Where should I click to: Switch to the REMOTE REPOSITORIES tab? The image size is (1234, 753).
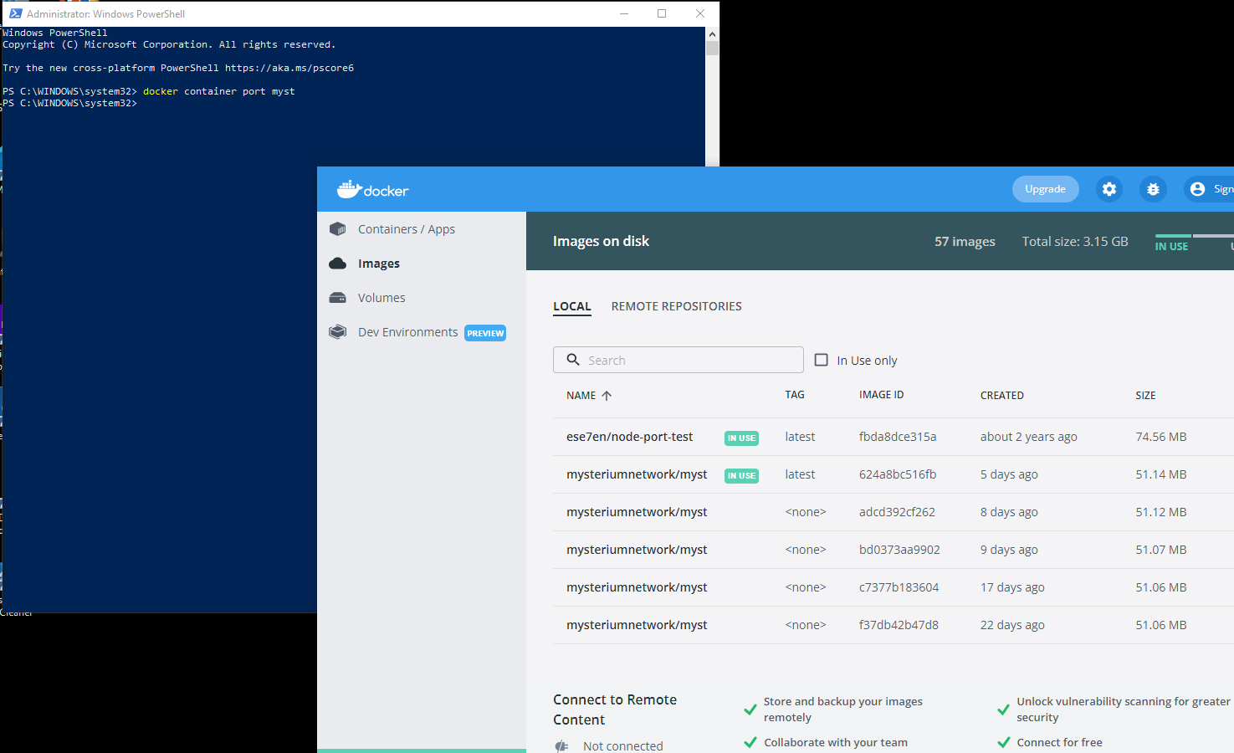[x=677, y=306]
